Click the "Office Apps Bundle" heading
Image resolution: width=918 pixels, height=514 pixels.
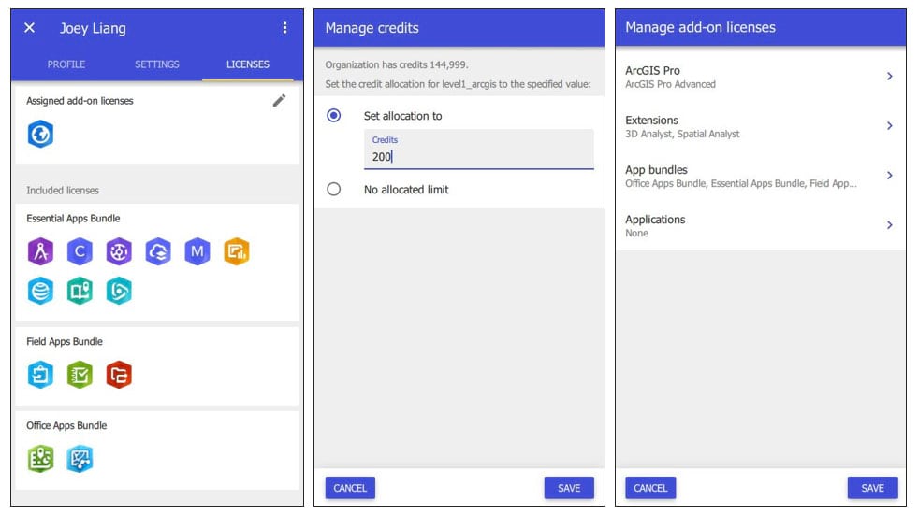click(66, 426)
